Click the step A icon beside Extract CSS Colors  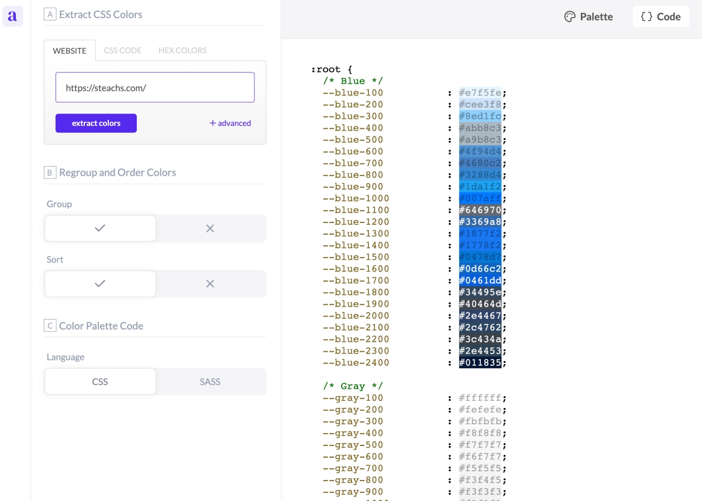pyautogui.click(x=50, y=15)
